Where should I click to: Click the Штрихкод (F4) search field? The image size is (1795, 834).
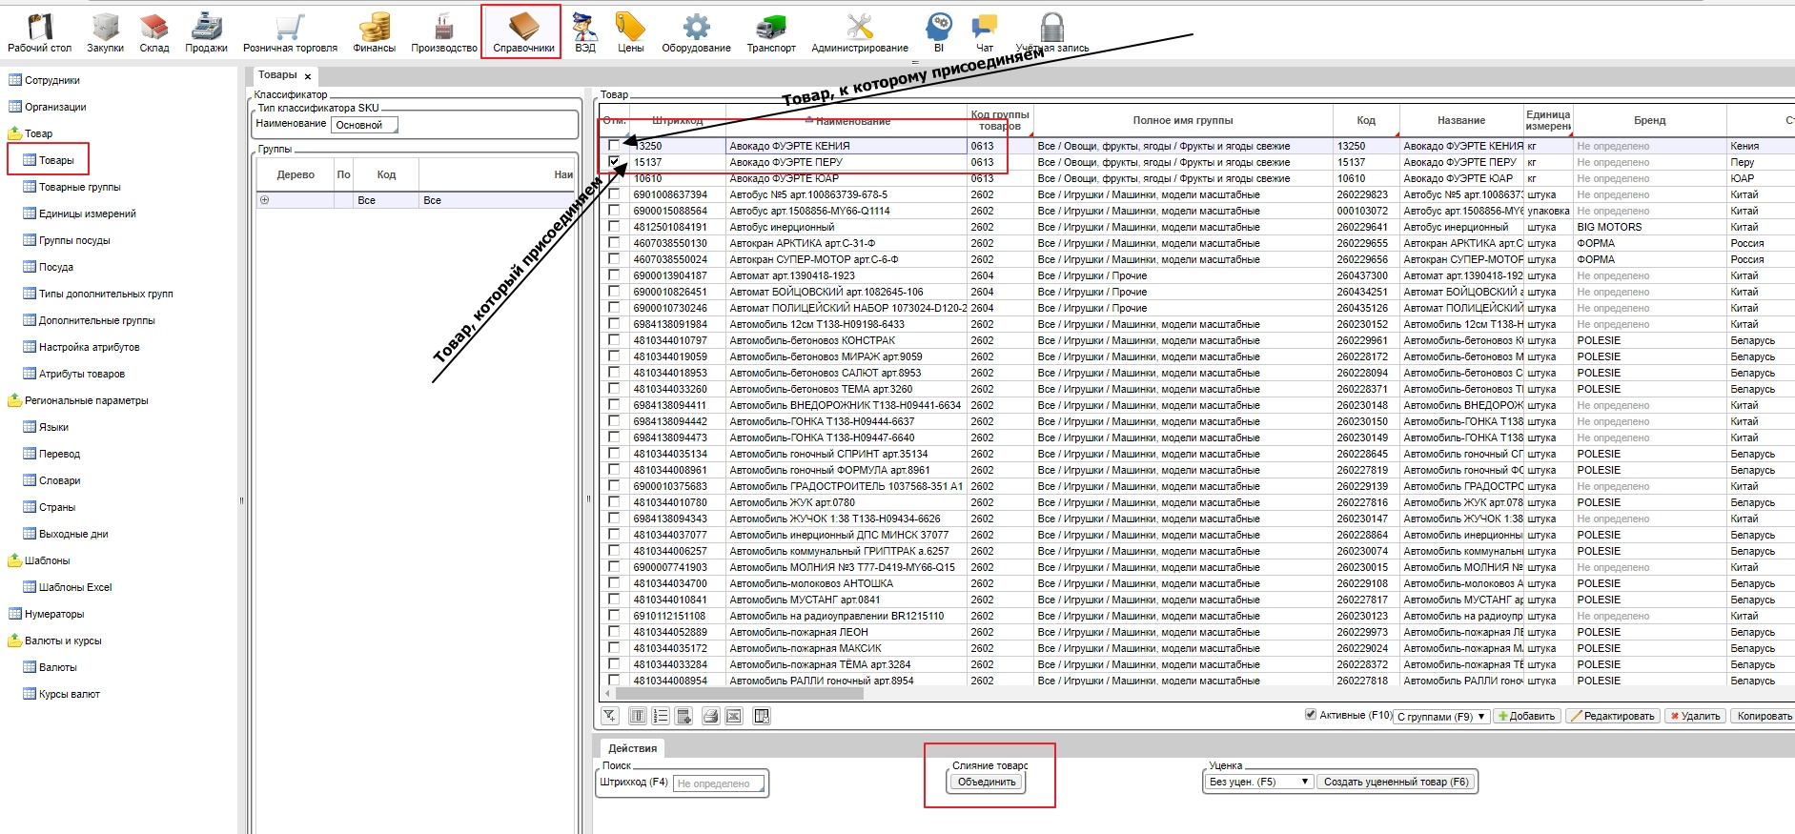click(x=720, y=783)
